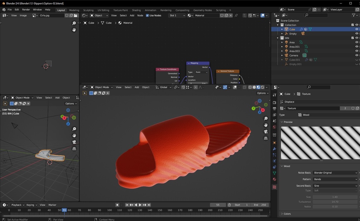Open the Render menu in top bar

(26, 10)
